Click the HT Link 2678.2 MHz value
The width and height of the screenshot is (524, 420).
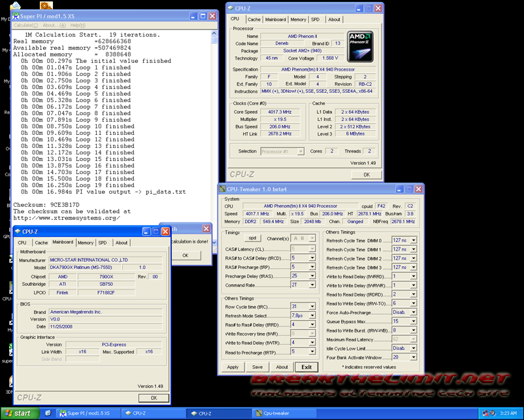[280, 134]
